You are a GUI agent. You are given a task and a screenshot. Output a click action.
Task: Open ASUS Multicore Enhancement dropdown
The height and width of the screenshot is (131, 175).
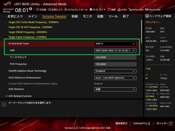tap(115, 78)
